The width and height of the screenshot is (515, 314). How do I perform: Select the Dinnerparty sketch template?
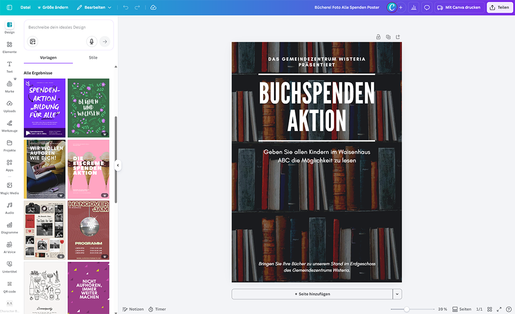tap(45, 288)
